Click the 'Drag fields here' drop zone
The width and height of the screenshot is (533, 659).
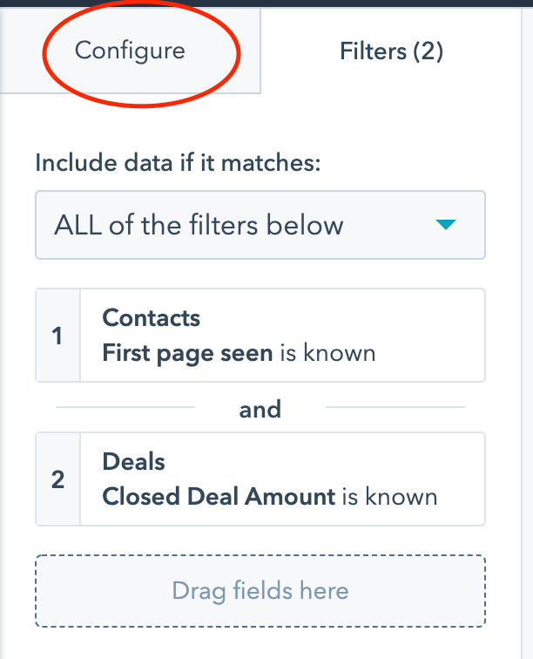point(260,591)
